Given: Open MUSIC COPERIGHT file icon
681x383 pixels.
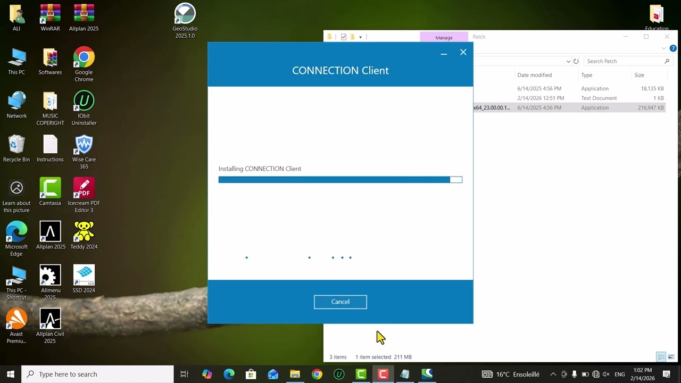Looking at the screenshot, I should [x=50, y=109].
